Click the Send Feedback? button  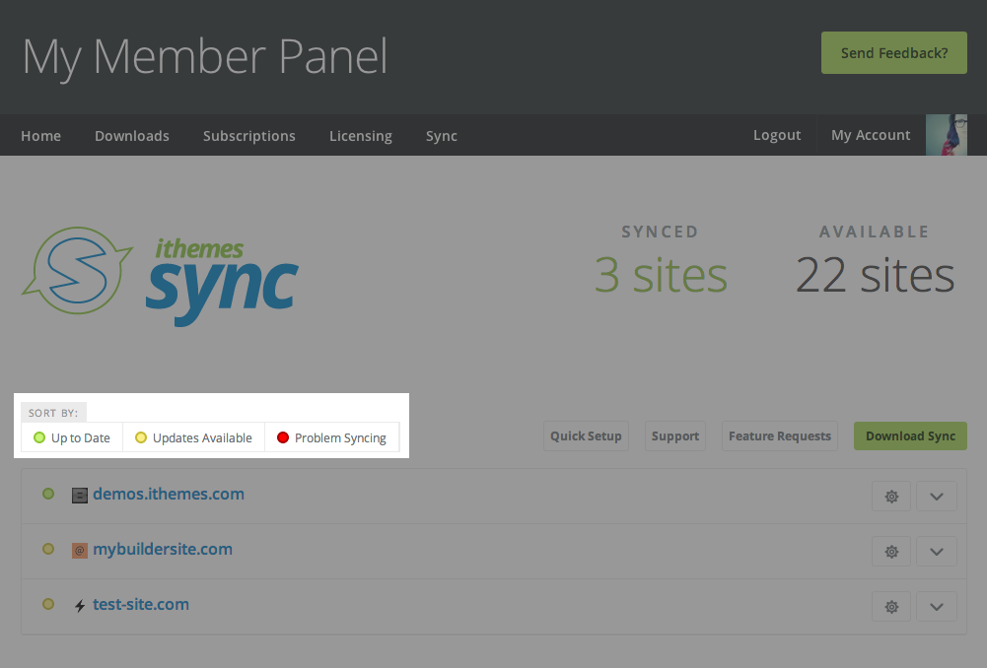tap(894, 53)
